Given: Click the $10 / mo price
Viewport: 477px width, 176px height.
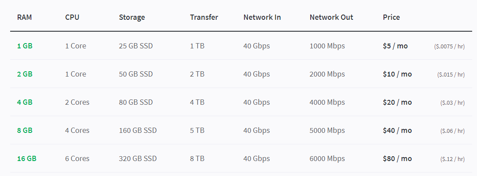Looking at the screenshot, I should coord(397,74).
